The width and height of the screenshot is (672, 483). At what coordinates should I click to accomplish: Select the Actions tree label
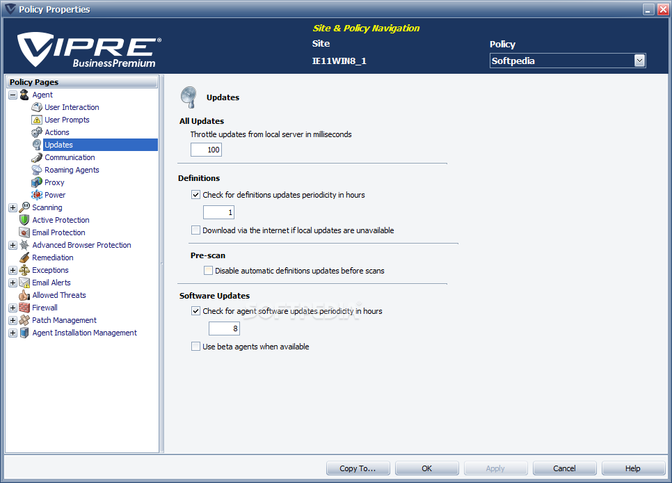click(57, 132)
